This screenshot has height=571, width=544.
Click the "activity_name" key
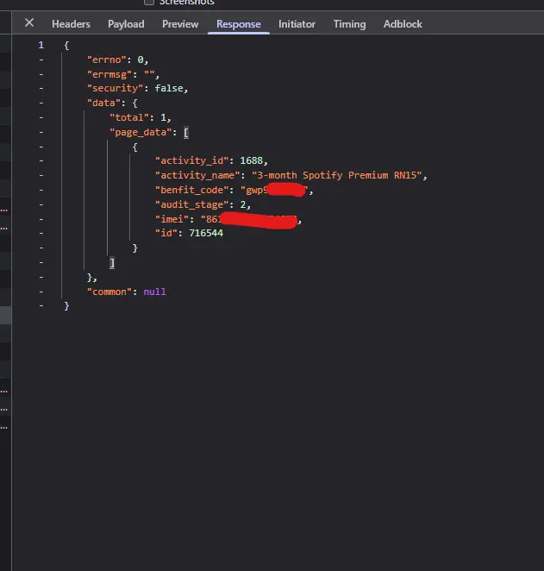(x=197, y=175)
